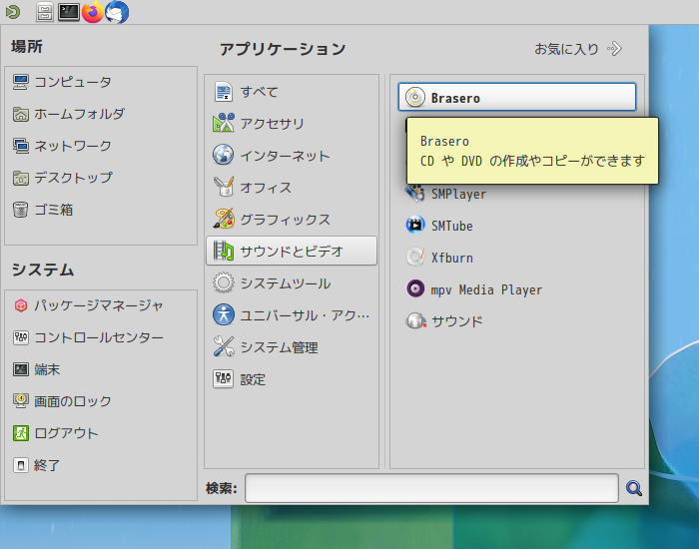
Task: Click the デスクトップ folder icon
Action: [21, 178]
